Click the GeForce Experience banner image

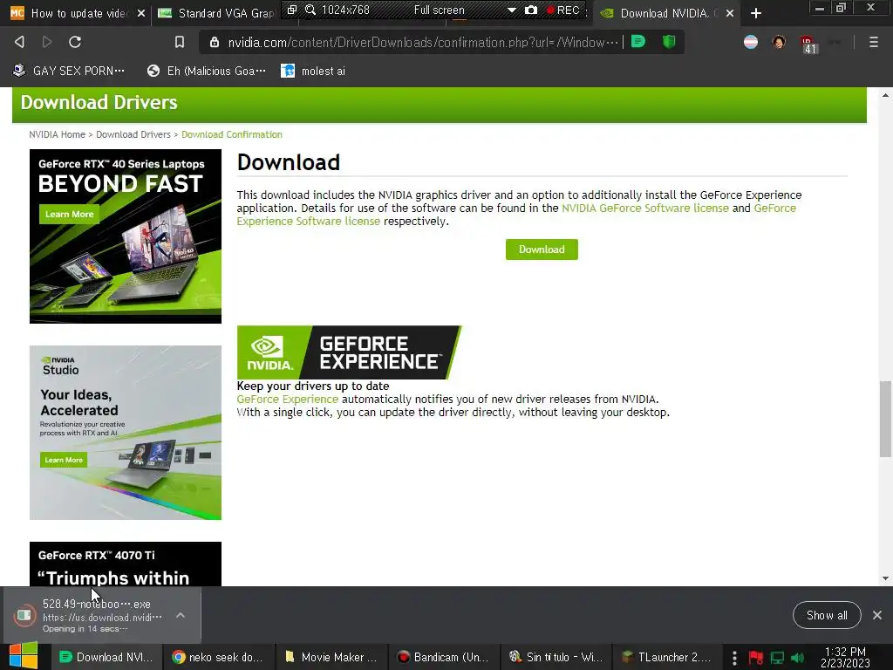coord(349,352)
